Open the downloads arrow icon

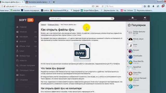[153, 6]
